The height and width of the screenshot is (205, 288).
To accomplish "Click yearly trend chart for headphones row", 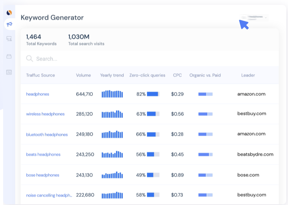I will 112,94.
